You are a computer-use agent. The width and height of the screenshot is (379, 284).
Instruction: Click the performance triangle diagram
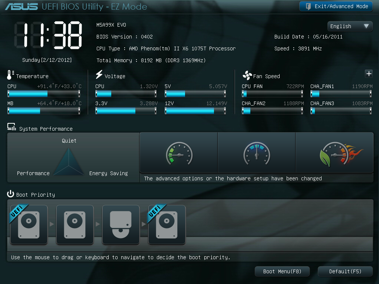(69, 162)
